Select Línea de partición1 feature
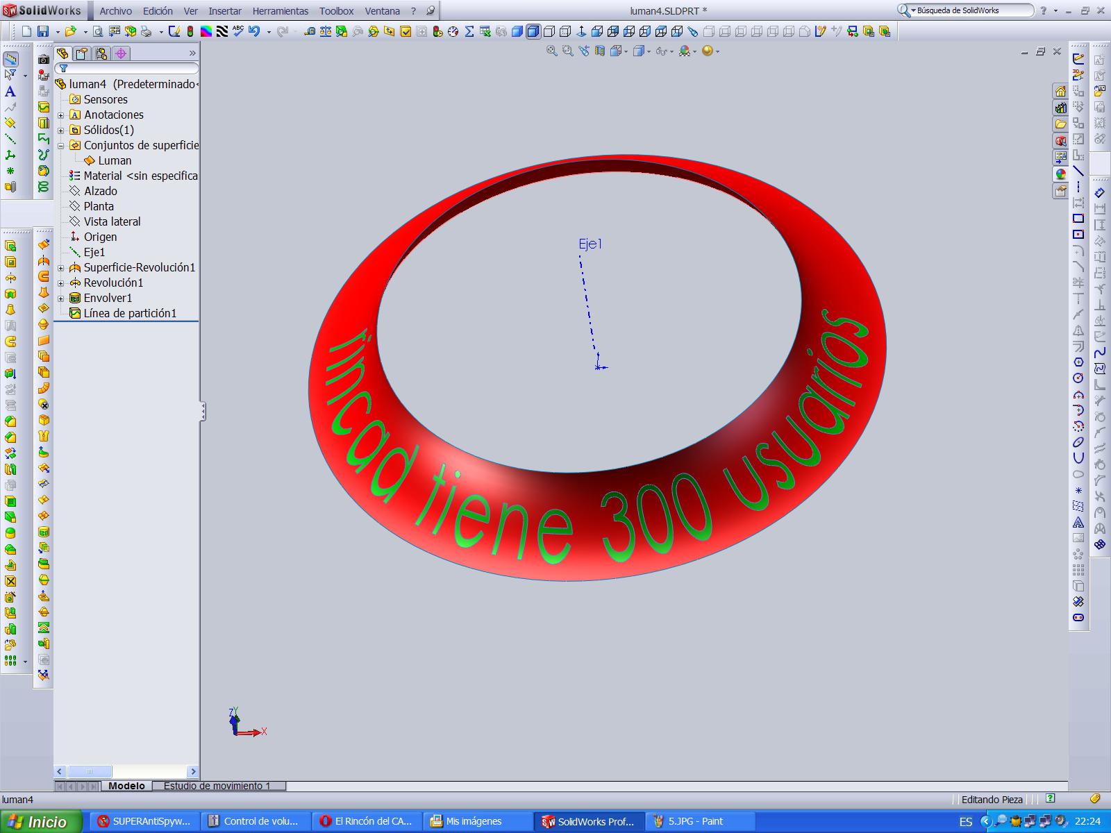This screenshot has height=833, width=1111. [x=123, y=313]
